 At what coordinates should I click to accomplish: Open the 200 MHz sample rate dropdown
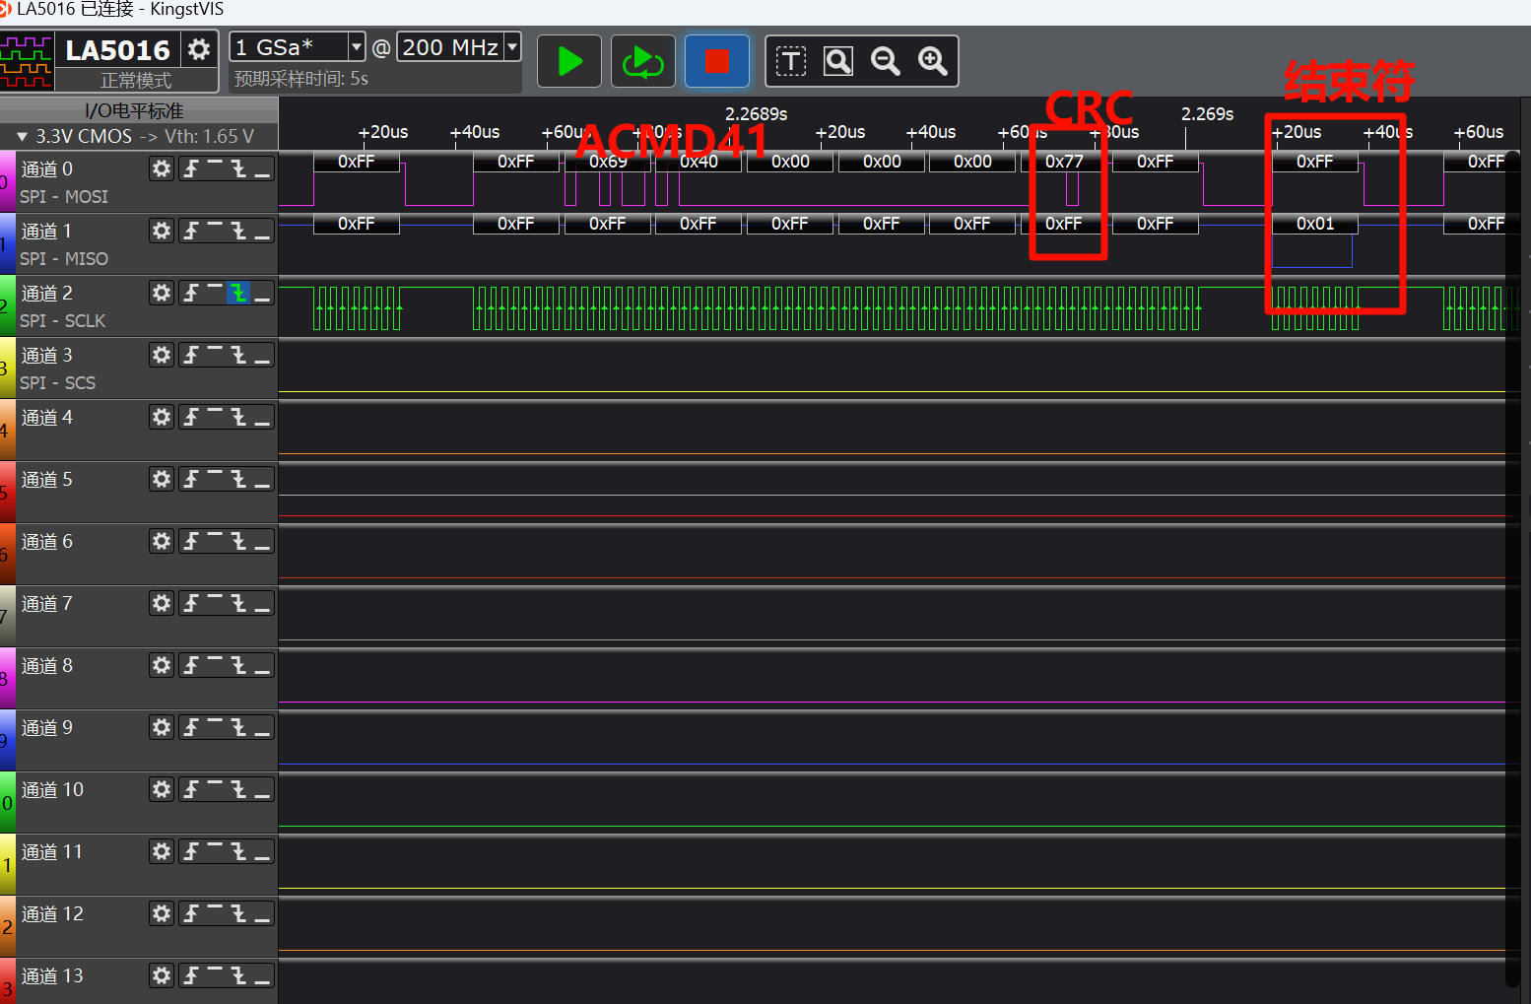(512, 47)
